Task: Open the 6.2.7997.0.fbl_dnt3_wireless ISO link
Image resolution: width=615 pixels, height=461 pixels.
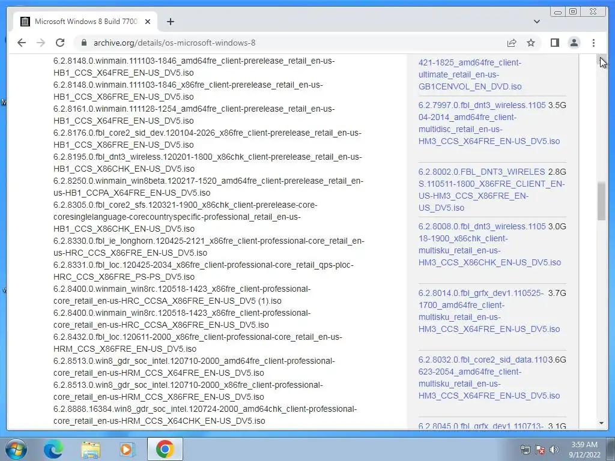Action: coord(489,123)
